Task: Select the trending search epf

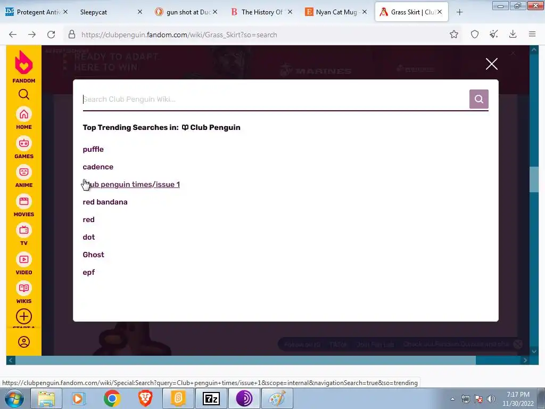Action: pyautogui.click(x=89, y=272)
